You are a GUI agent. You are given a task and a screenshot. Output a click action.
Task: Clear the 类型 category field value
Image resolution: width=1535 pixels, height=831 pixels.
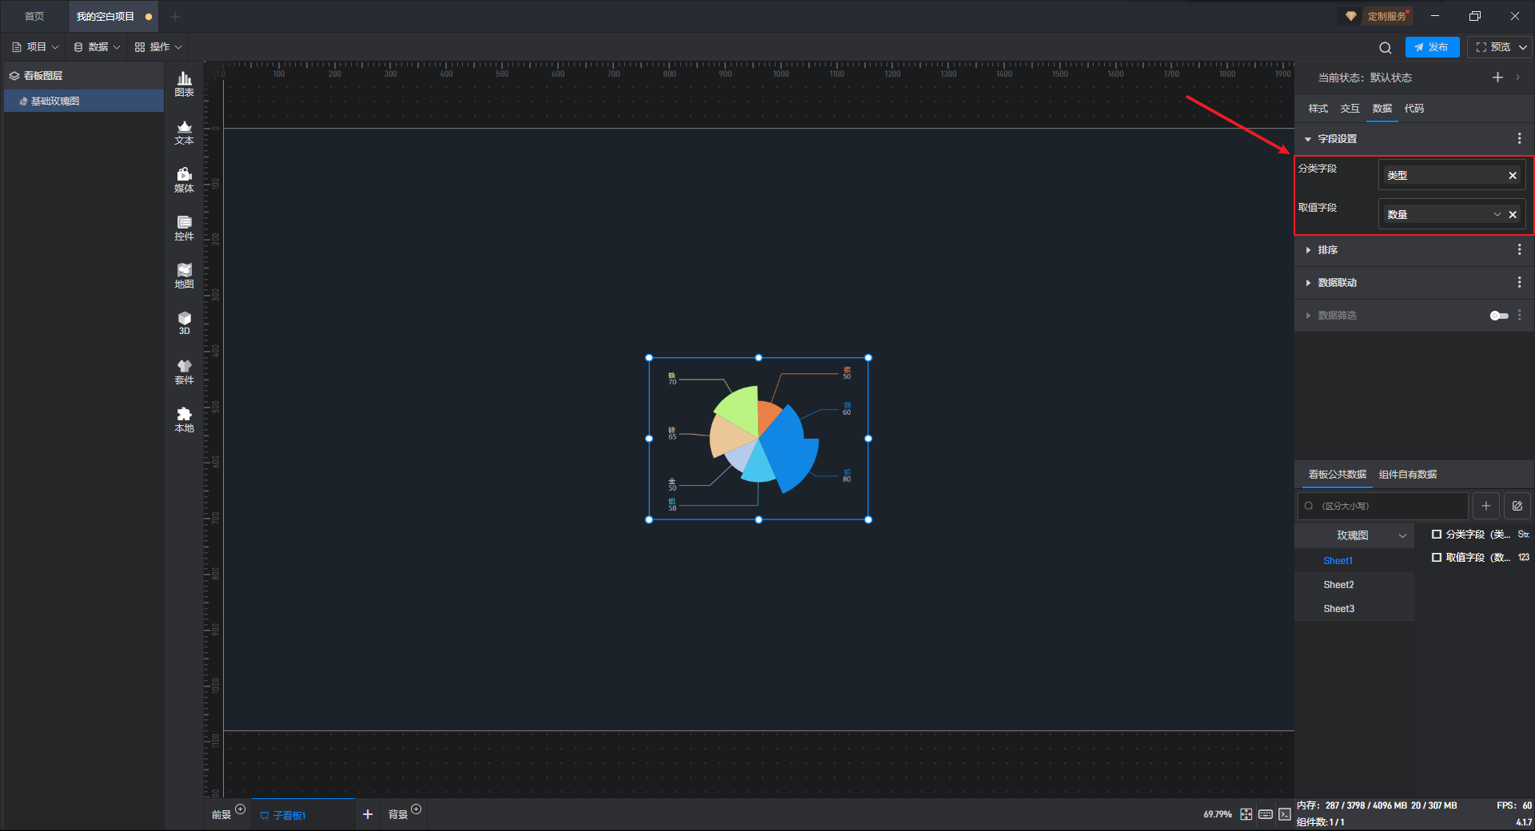(1513, 176)
